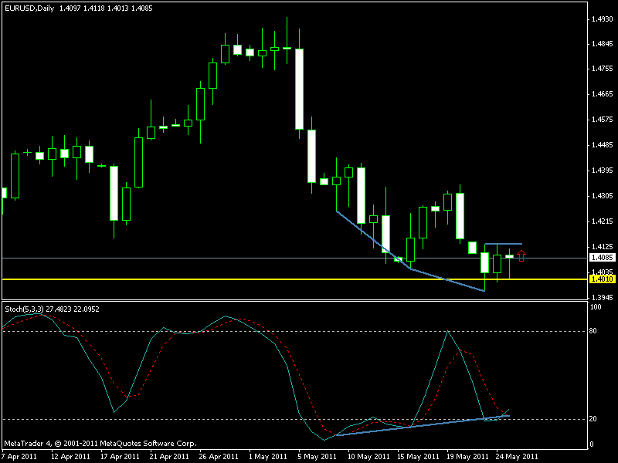Click the 24 May 2011 date label
The height and width of the screenshot is (463, 618).
(x=517, y=457)
